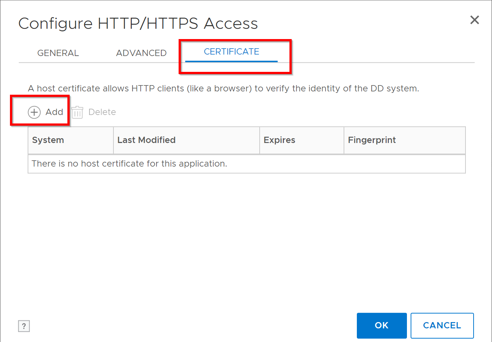Select the Add host certificate control

[x=45, y=112]
